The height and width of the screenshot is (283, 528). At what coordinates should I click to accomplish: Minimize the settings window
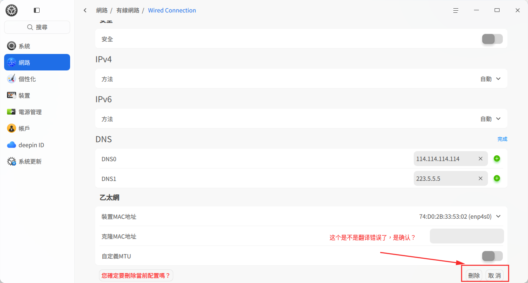point(476,10)
